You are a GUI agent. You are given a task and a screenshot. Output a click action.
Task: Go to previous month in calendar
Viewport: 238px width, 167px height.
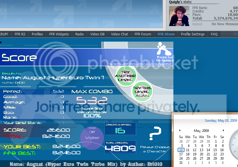click(180, 130)
